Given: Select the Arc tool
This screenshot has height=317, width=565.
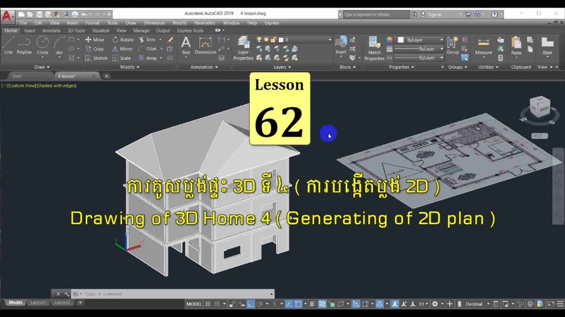Looking at the screenshot, I should tap(59, 46).
